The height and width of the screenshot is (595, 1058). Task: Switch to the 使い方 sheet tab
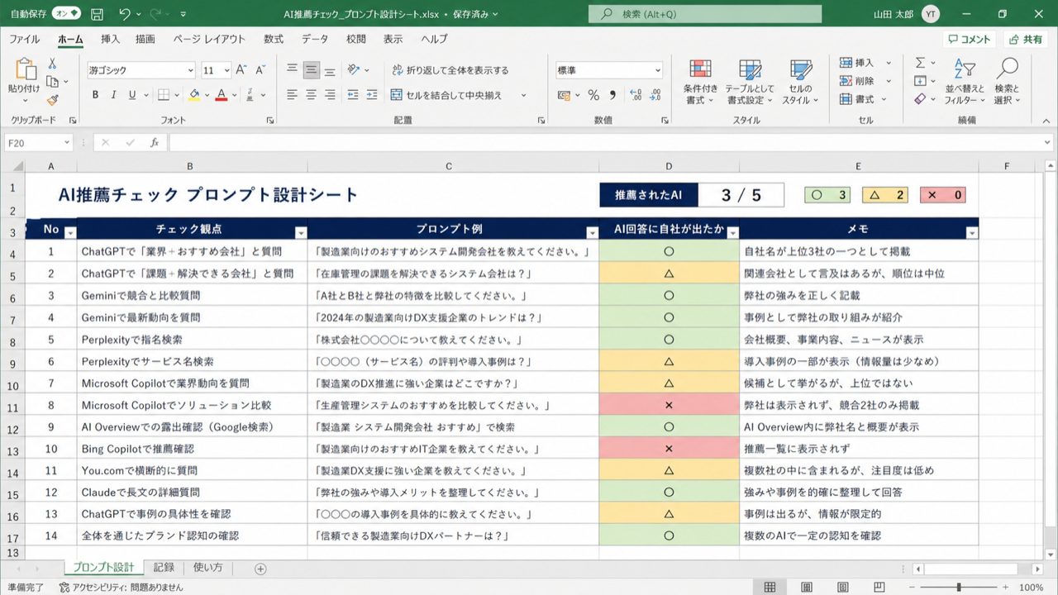click(207, 568)
